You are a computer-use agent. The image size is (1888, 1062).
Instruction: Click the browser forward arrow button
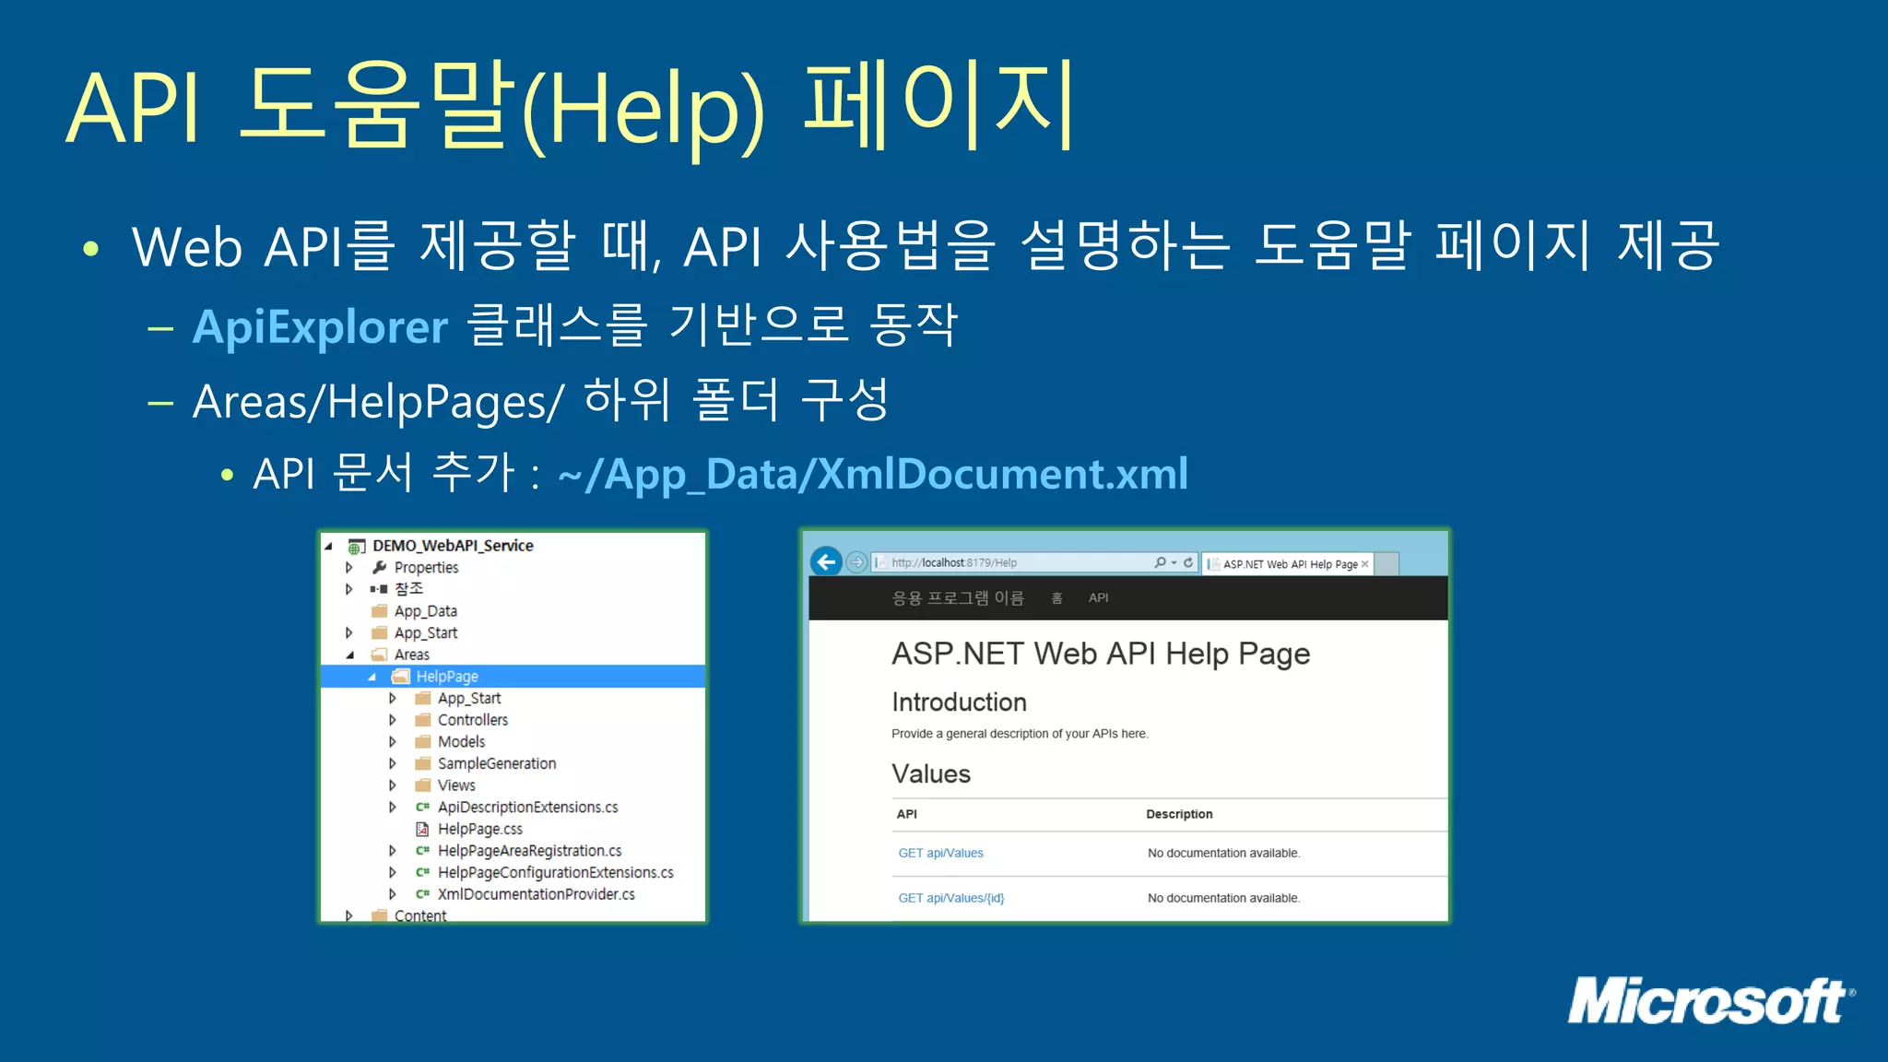(x=856, y=562)
